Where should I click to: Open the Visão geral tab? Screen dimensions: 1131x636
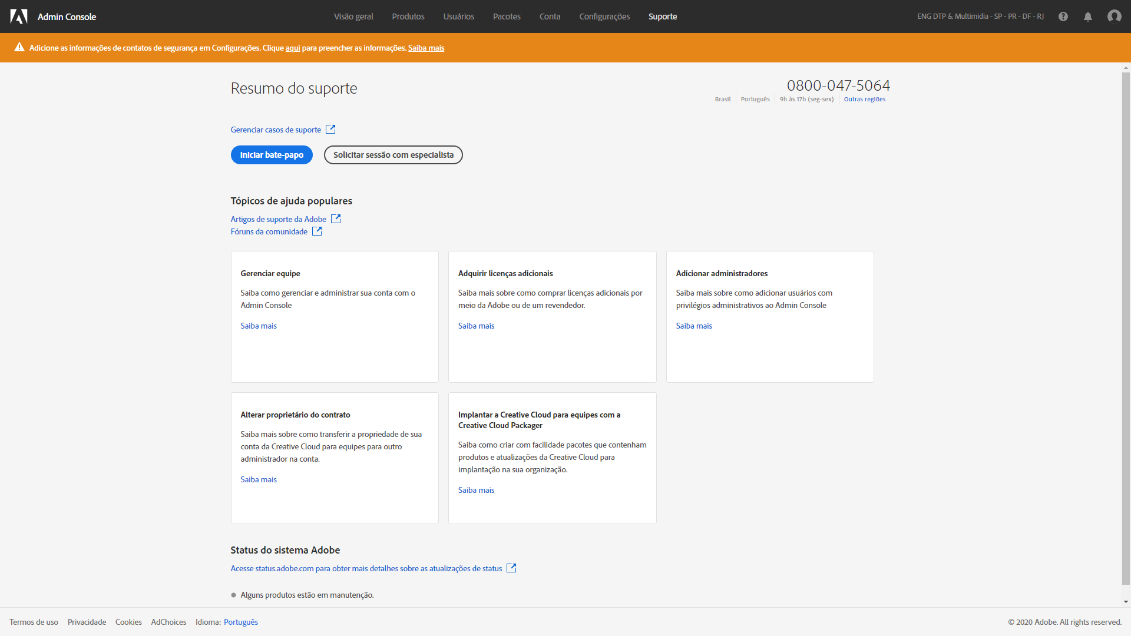[353, 16]
